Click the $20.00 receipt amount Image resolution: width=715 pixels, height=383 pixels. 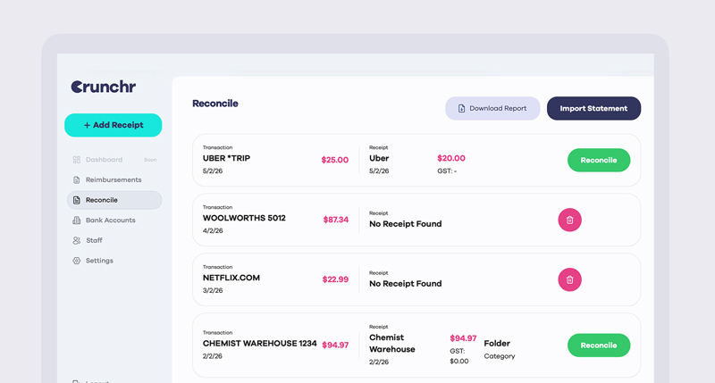click(451, 158)
